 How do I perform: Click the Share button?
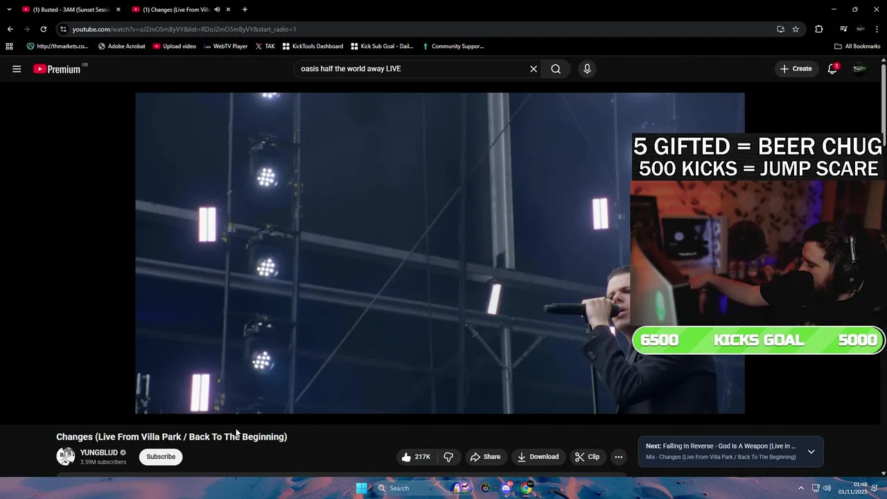click(x=485, y=457)
